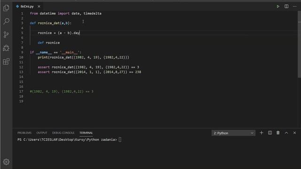Open editor More Actions menu
The image size is (301, 169).
click(295, 6)
